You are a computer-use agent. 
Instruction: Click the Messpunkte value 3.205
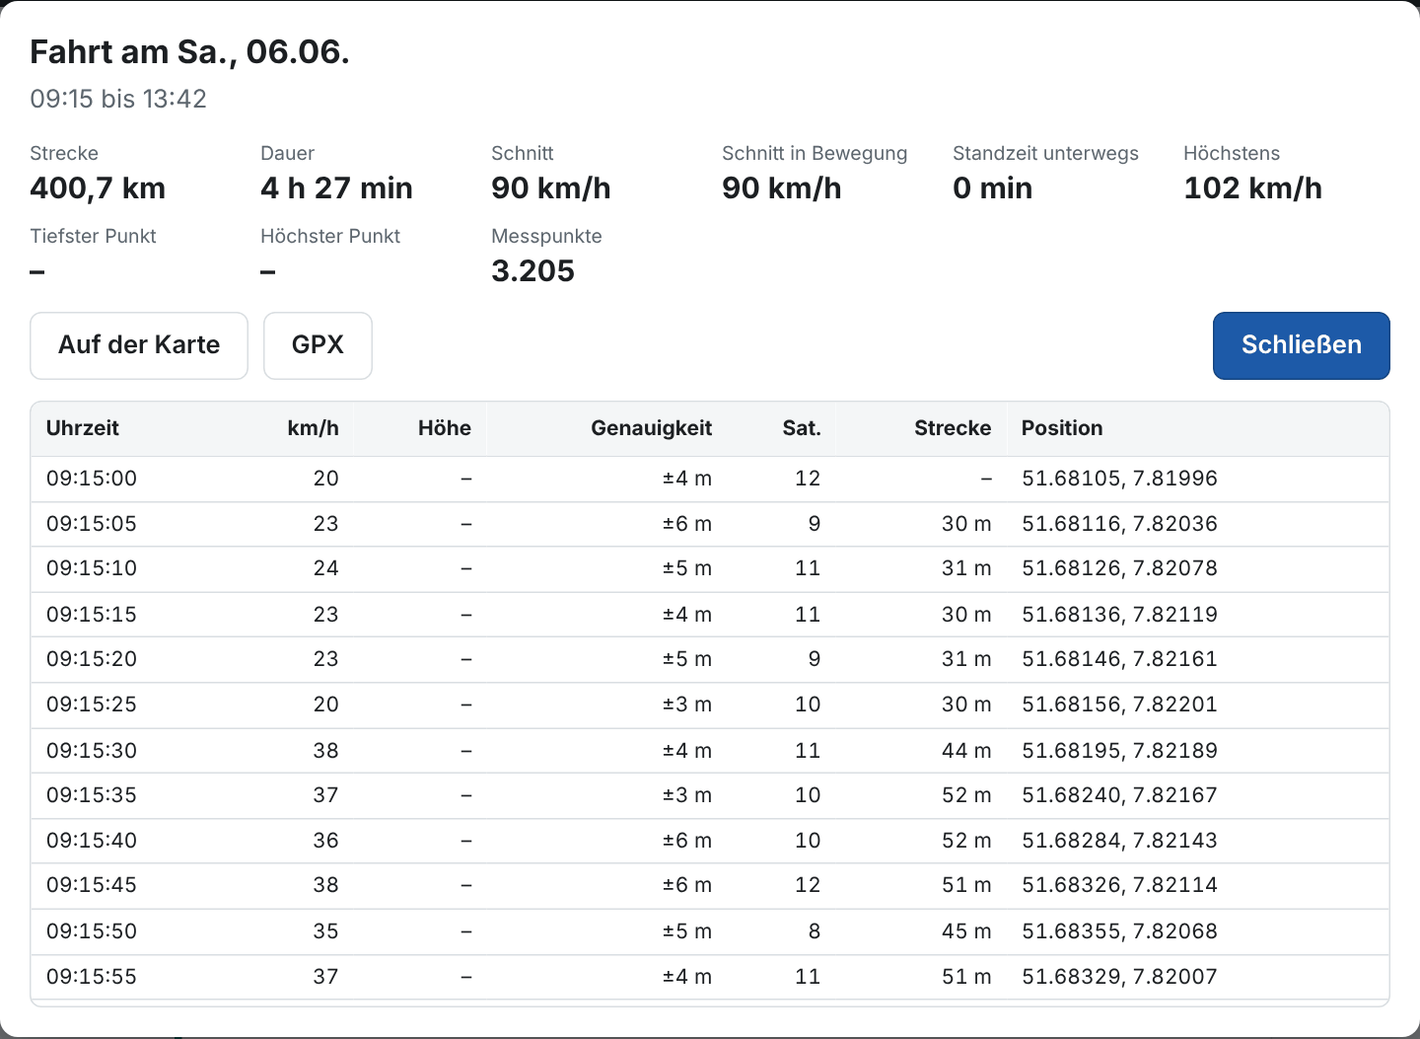[532, 271]
